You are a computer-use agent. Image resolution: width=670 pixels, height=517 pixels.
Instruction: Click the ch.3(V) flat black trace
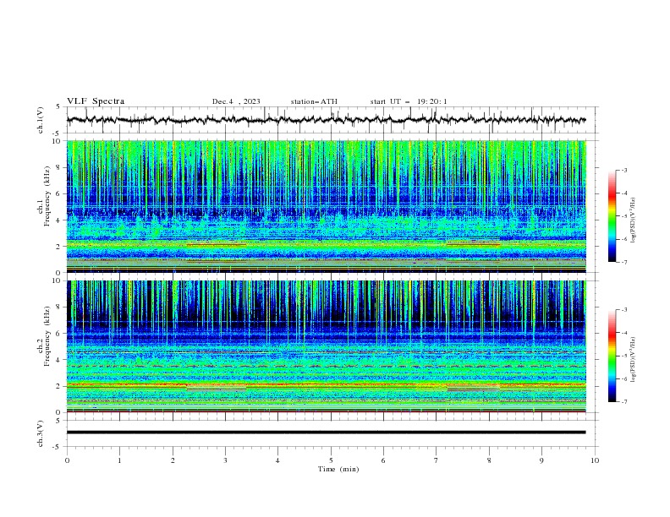click(x=326, y=433)
